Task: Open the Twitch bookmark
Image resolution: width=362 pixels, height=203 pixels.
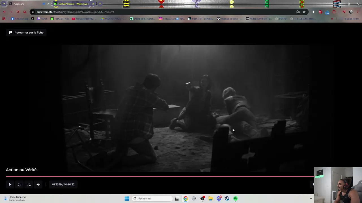Action: click(x=42, y=19)
